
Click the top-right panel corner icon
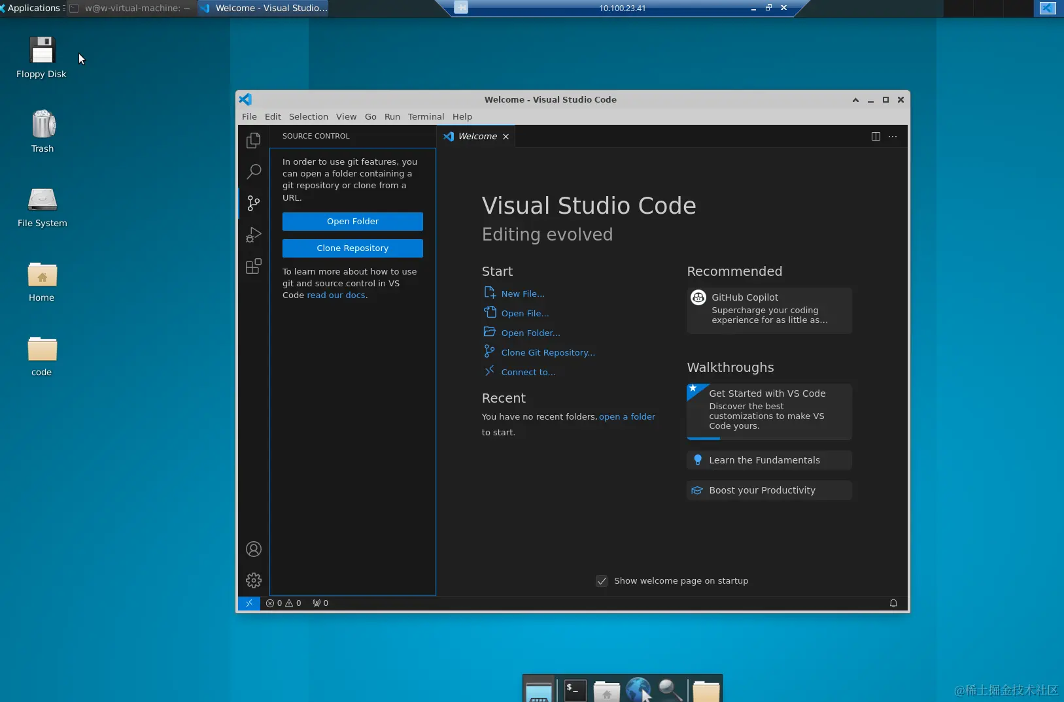click(x=1048, y=8)
